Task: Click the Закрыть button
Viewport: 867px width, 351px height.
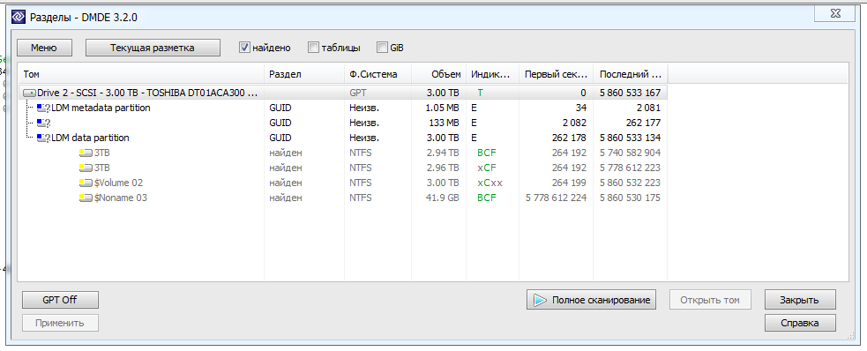Action: (800, 300)
